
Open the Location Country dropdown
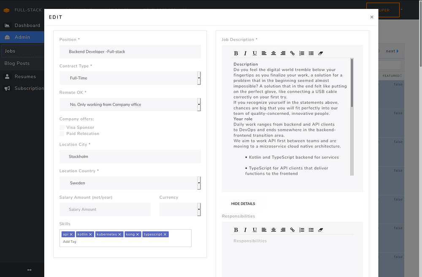pyautogui.click(x=130, y=183)
